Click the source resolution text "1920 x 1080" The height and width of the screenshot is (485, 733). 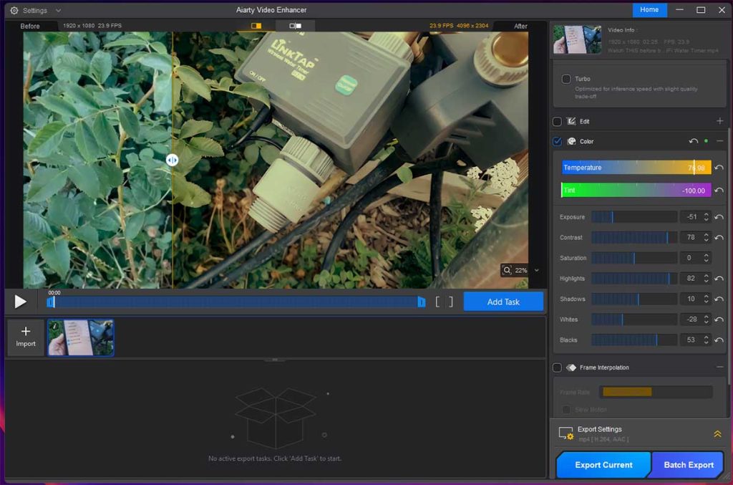pos(79,26)
